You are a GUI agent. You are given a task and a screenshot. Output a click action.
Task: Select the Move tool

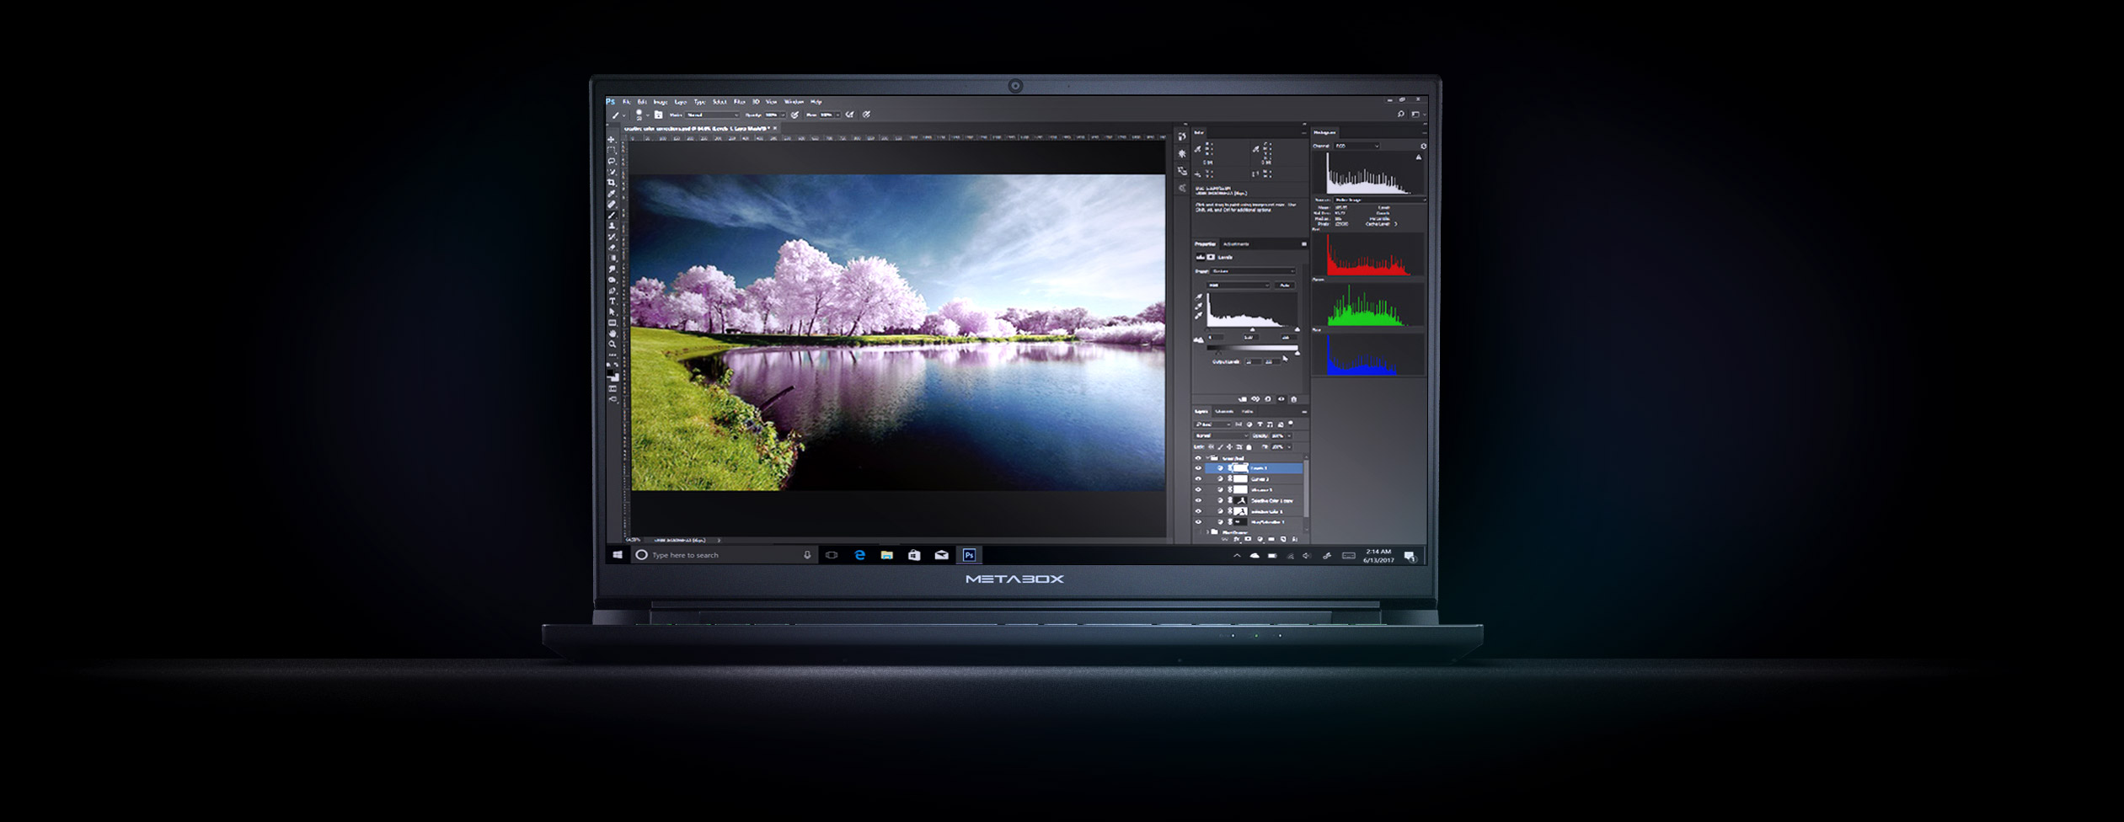tap(612, 140)
